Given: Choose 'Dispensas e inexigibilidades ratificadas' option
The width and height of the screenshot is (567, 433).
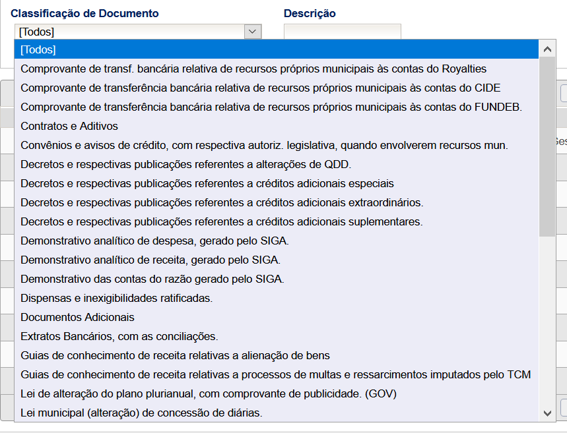Looking at the screenshot, I should coord(277,299).
